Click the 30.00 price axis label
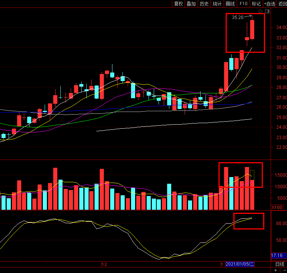 pyautogui.click(x=281, y=67)
